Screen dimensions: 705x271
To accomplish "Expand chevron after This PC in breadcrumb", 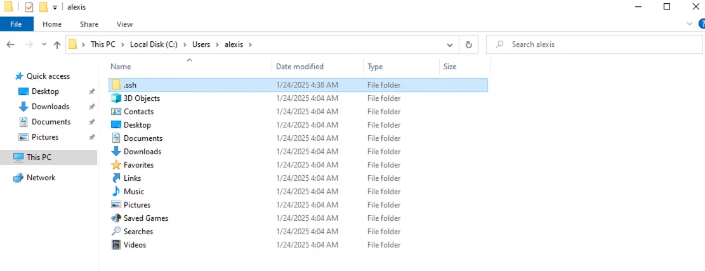I will [x=122, y=44].
